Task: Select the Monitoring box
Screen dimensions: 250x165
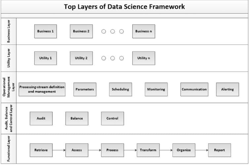Action: pos(156,89)
